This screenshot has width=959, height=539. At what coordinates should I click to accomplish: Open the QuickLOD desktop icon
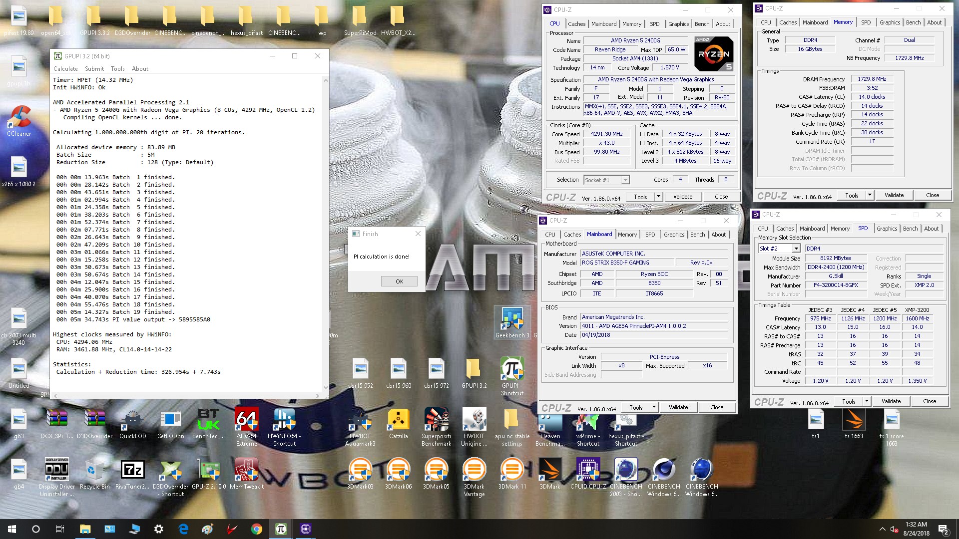[x=132, y=423]
